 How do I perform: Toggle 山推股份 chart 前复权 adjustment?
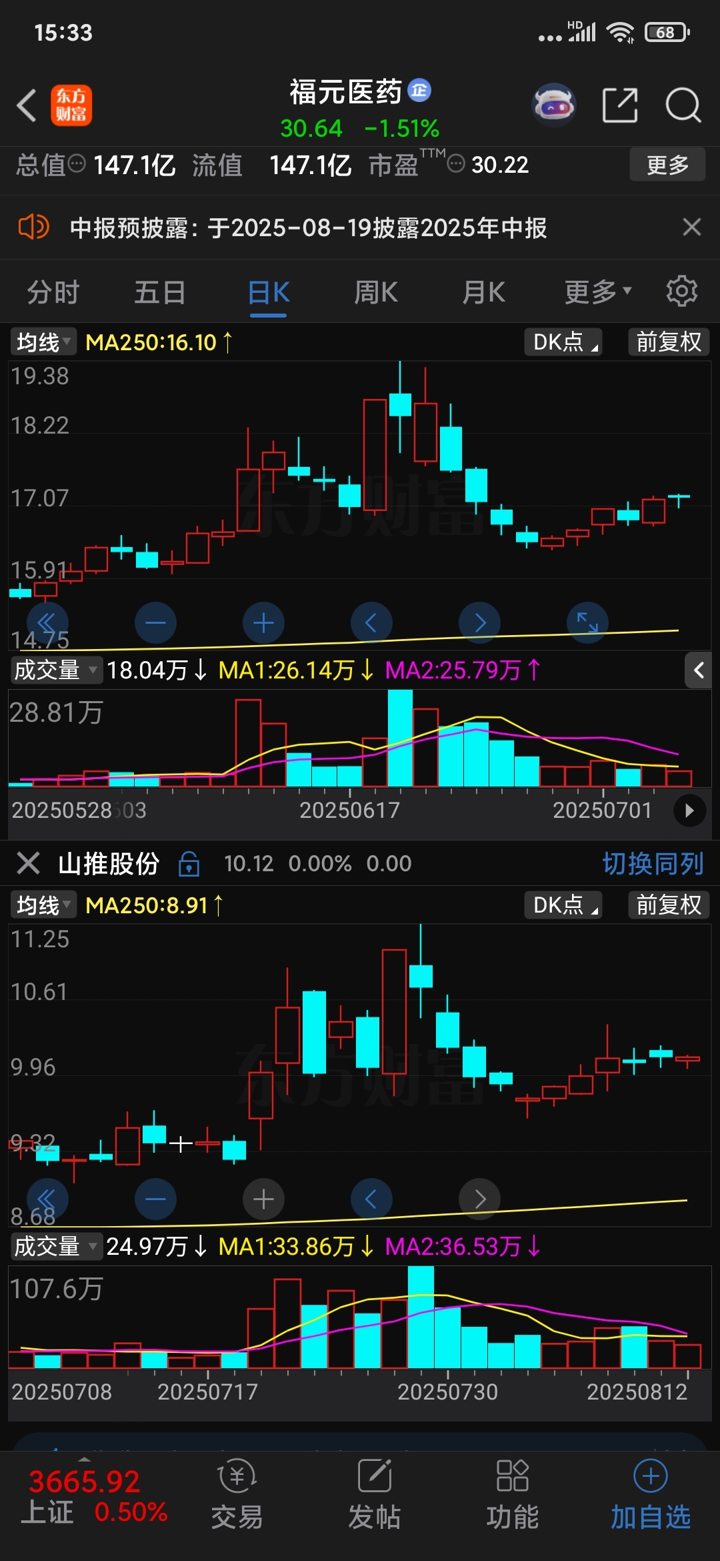(669, 905)
